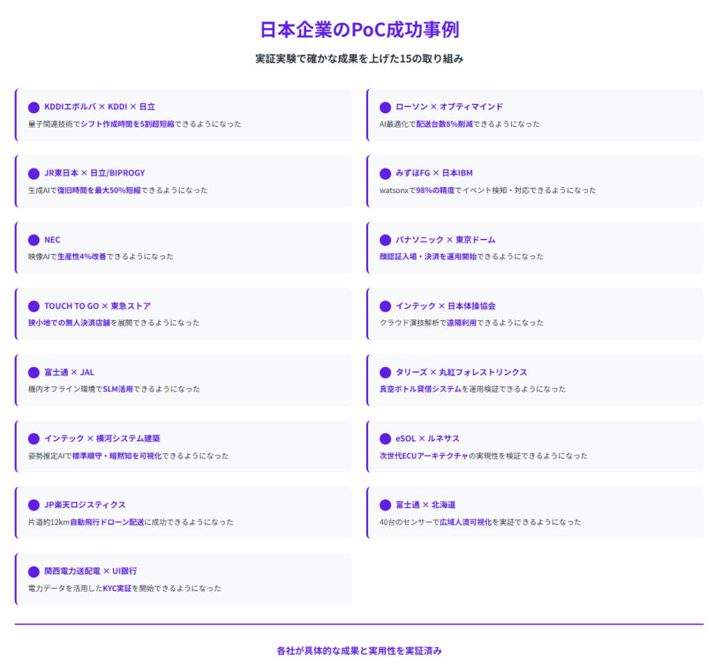Click the purple circle beside 関西電力送配電 × UI銀行

(33, 572)
